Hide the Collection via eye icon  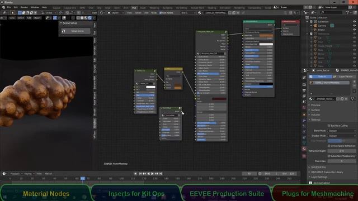point(354,22)
